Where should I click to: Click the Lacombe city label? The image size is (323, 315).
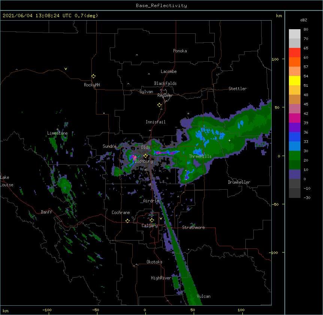[x=169, y=71]
